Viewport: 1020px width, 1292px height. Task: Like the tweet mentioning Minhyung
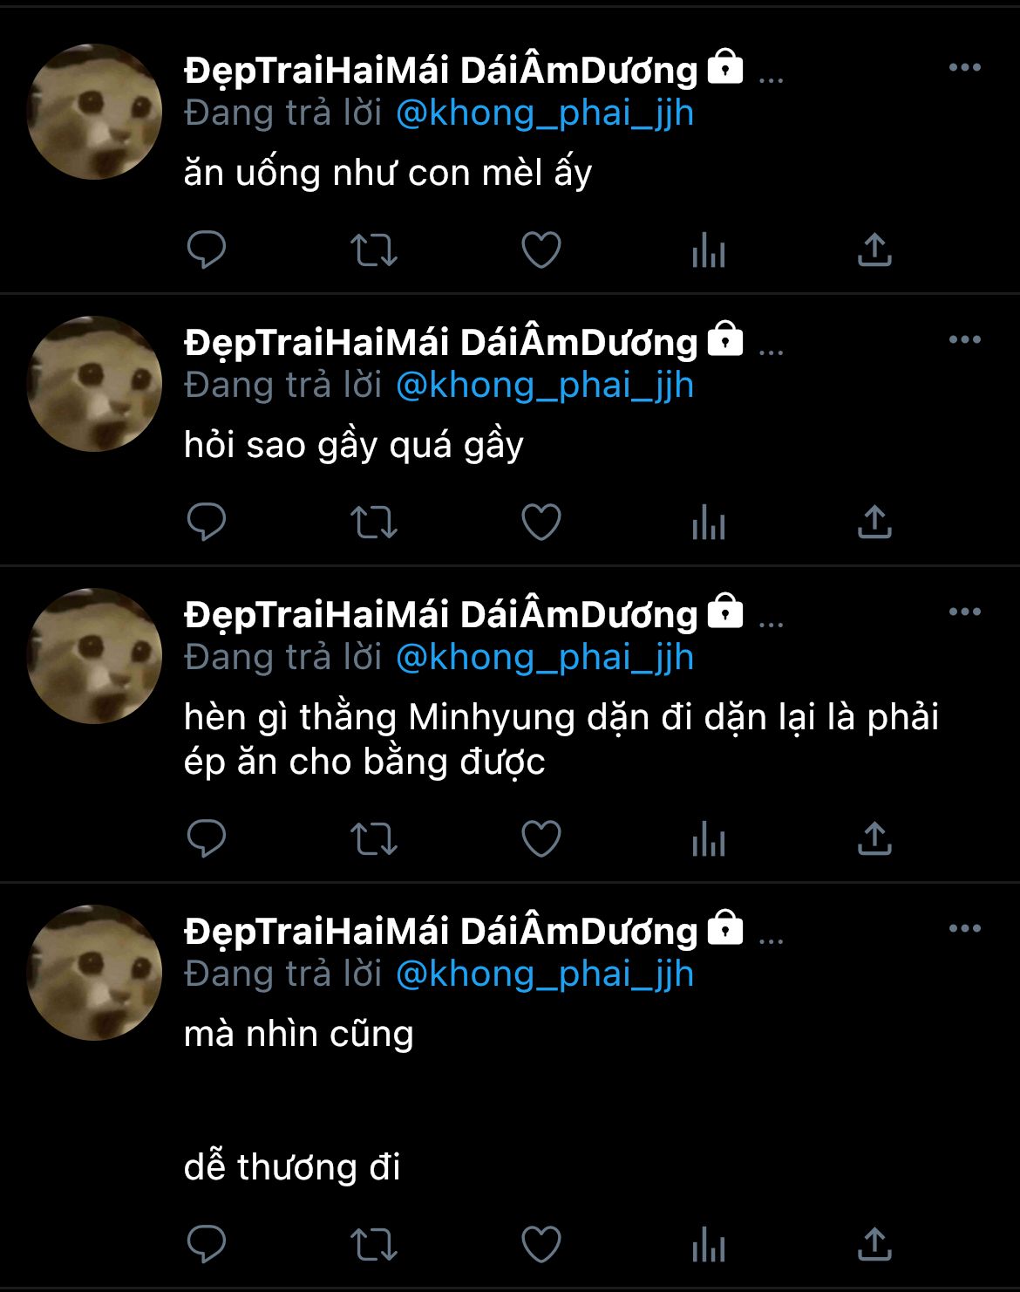pos(541,839)
